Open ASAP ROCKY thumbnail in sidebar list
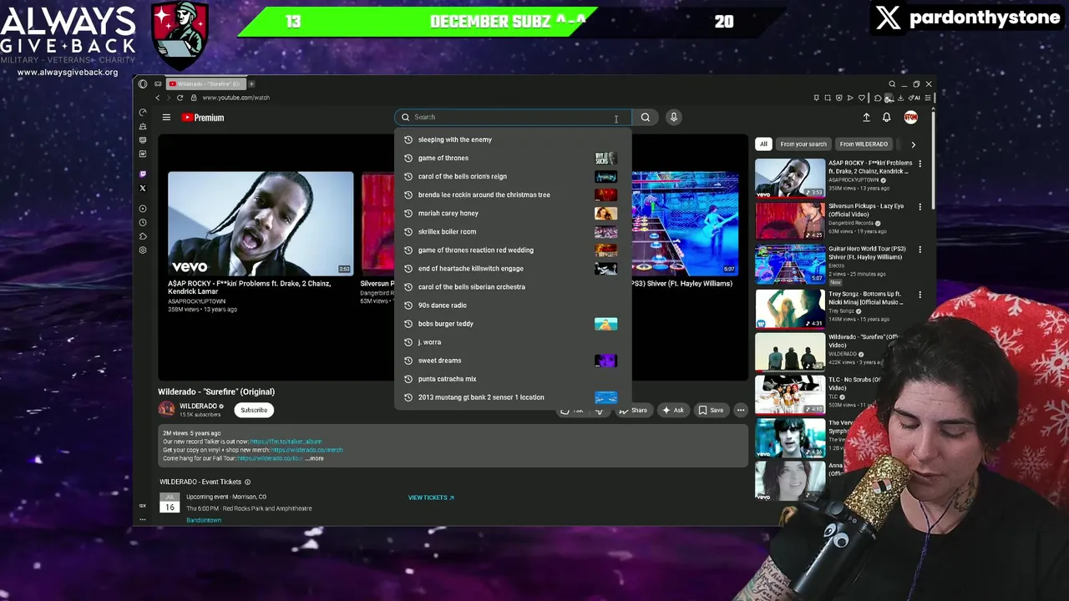 (x=790, y=178)
